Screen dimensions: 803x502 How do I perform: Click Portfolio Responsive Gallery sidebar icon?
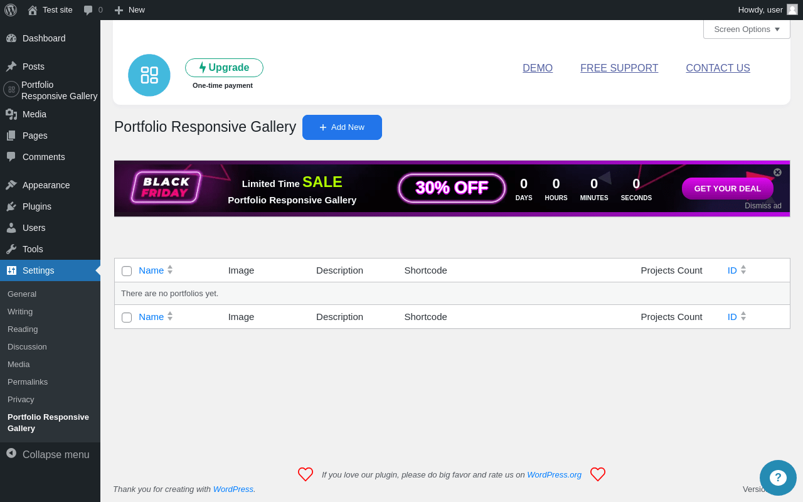pos(11,89)
